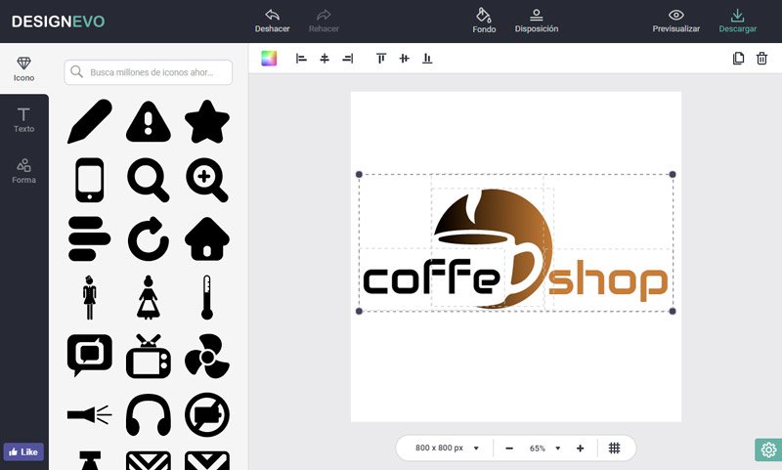Open the 65% zoom level dropdown
The width and height of the screenshot is (782, 470).
tap(545, 448)
